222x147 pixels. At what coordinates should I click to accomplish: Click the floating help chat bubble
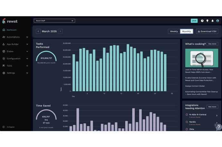click(218, 127)
